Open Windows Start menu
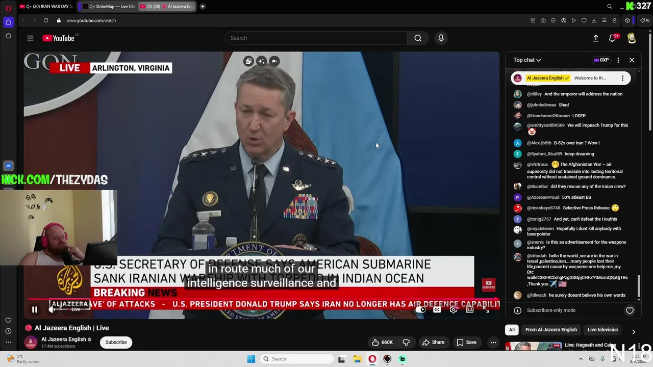Viewport: 653px width, 367px height. pyautogui.click(x=251, y=359)
